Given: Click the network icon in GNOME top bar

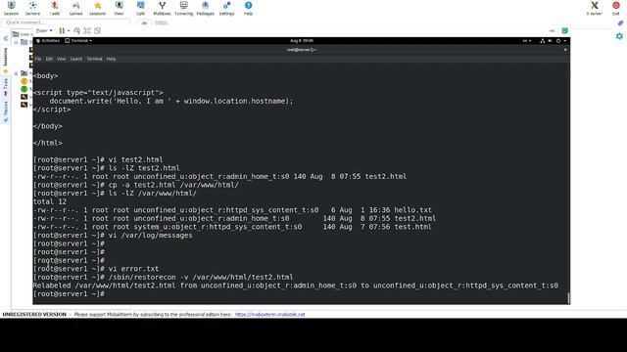Looking at the screenshot, I should pos(542,41).
